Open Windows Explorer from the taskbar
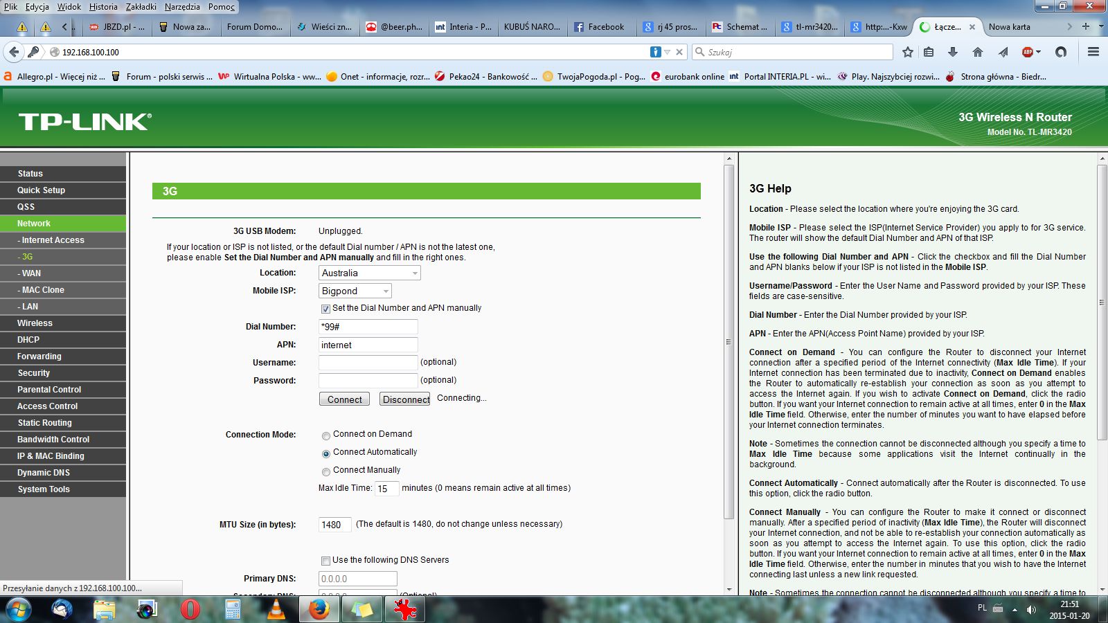The width and height of the screenshot is (1108, 623). tap(105, 609)
